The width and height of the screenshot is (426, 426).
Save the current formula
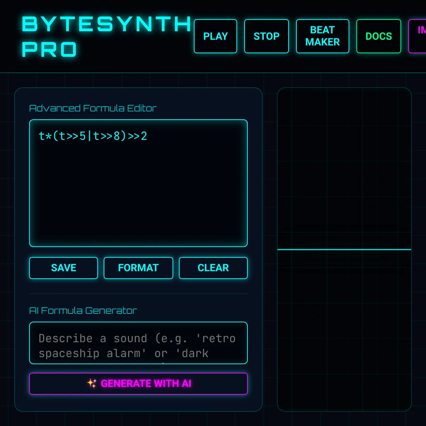(64, 268)
